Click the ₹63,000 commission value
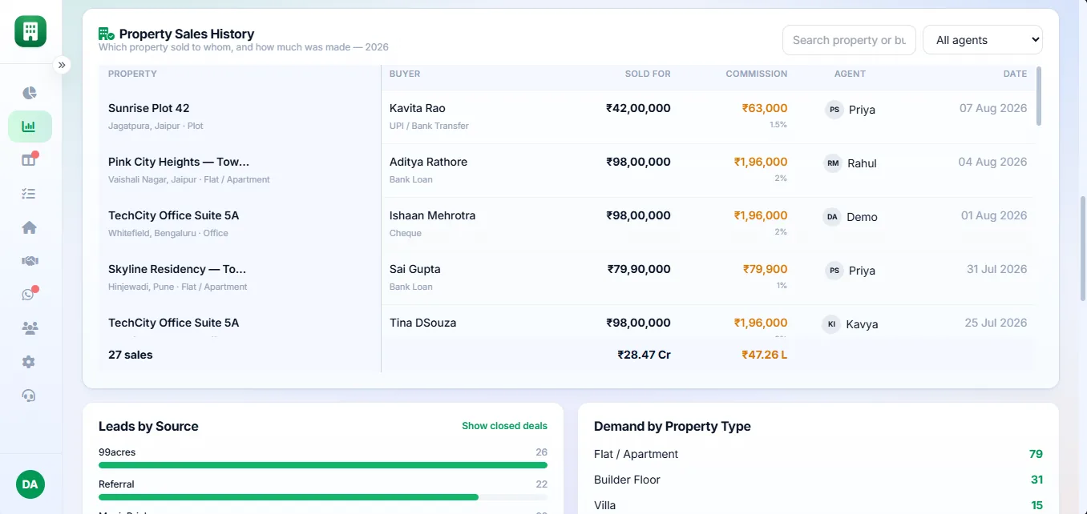Screen dimensions: 1087x514 click(x=765, y=108)
